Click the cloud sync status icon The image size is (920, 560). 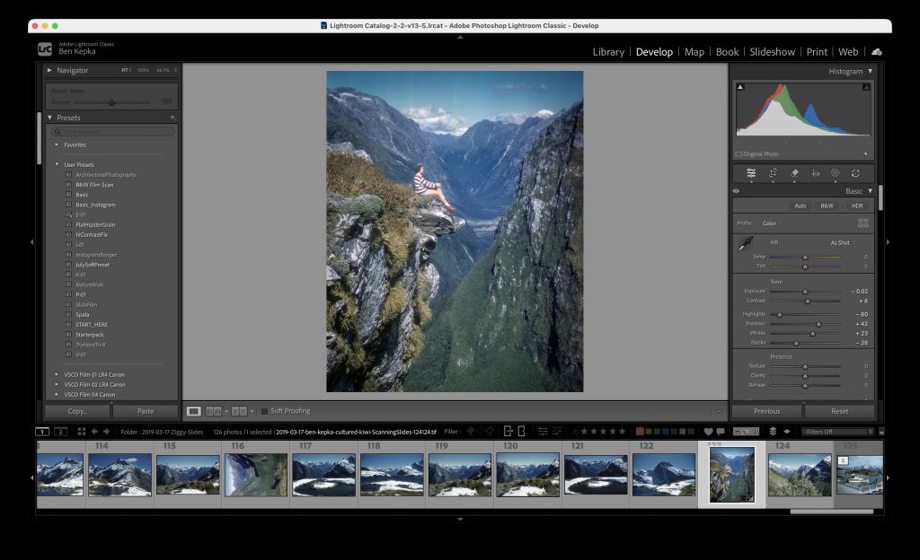[x=877, y=51]
